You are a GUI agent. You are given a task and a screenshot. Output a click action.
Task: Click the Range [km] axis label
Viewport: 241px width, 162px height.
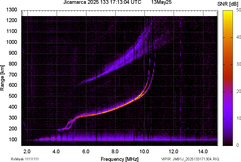(x=2, y=78)
